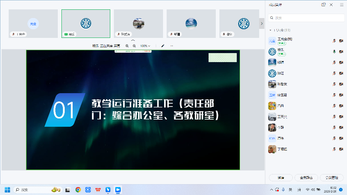Click the 邀请 invite button
Viewport: 347px width, 195px height.
281,178
